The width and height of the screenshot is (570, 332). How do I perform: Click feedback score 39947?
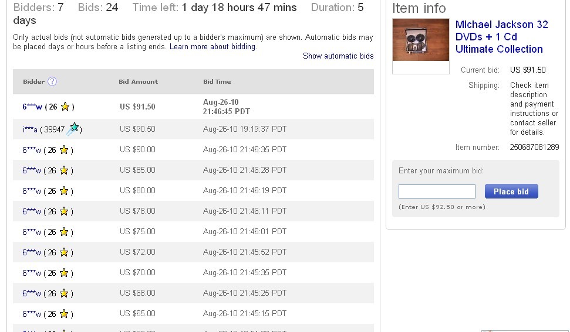tap(54, 129)
